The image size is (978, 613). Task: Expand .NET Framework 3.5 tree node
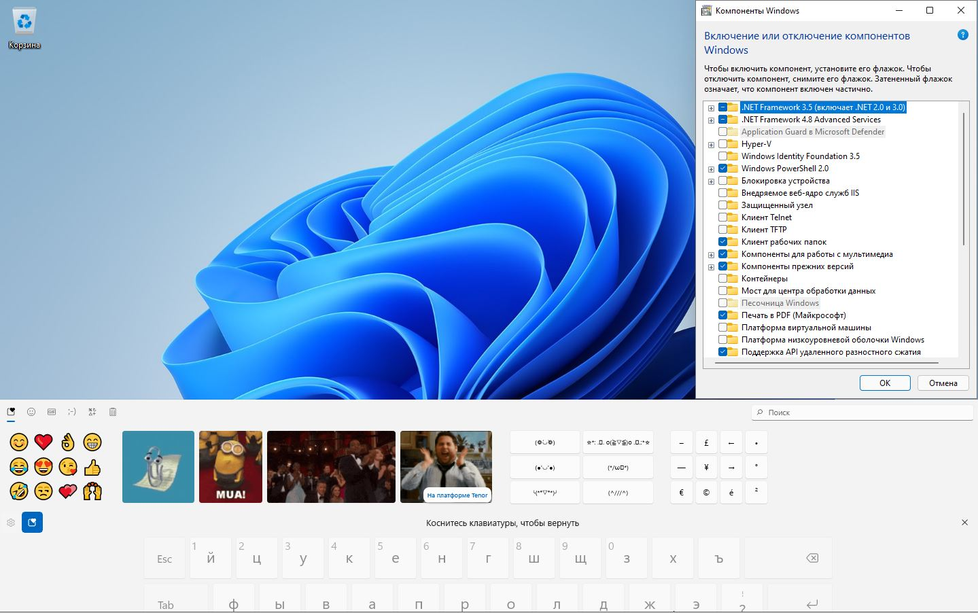[711, 108]
